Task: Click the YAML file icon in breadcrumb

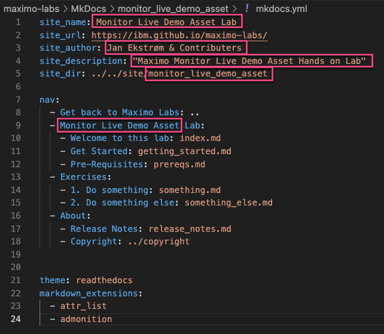Action: point(247,8)
